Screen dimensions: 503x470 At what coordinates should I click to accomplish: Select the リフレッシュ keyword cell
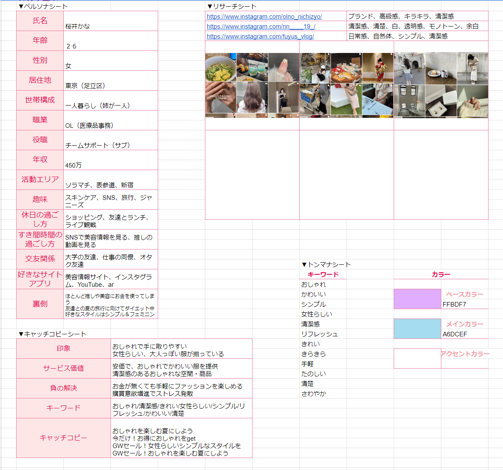323,334
